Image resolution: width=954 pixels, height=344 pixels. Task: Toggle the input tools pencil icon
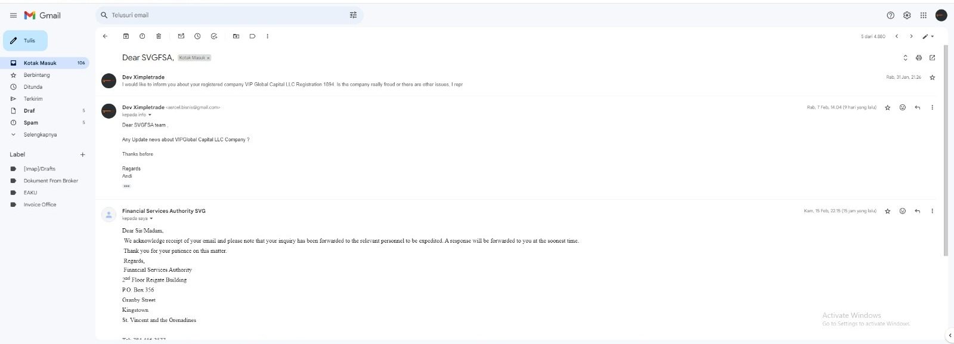pos(925,36)
